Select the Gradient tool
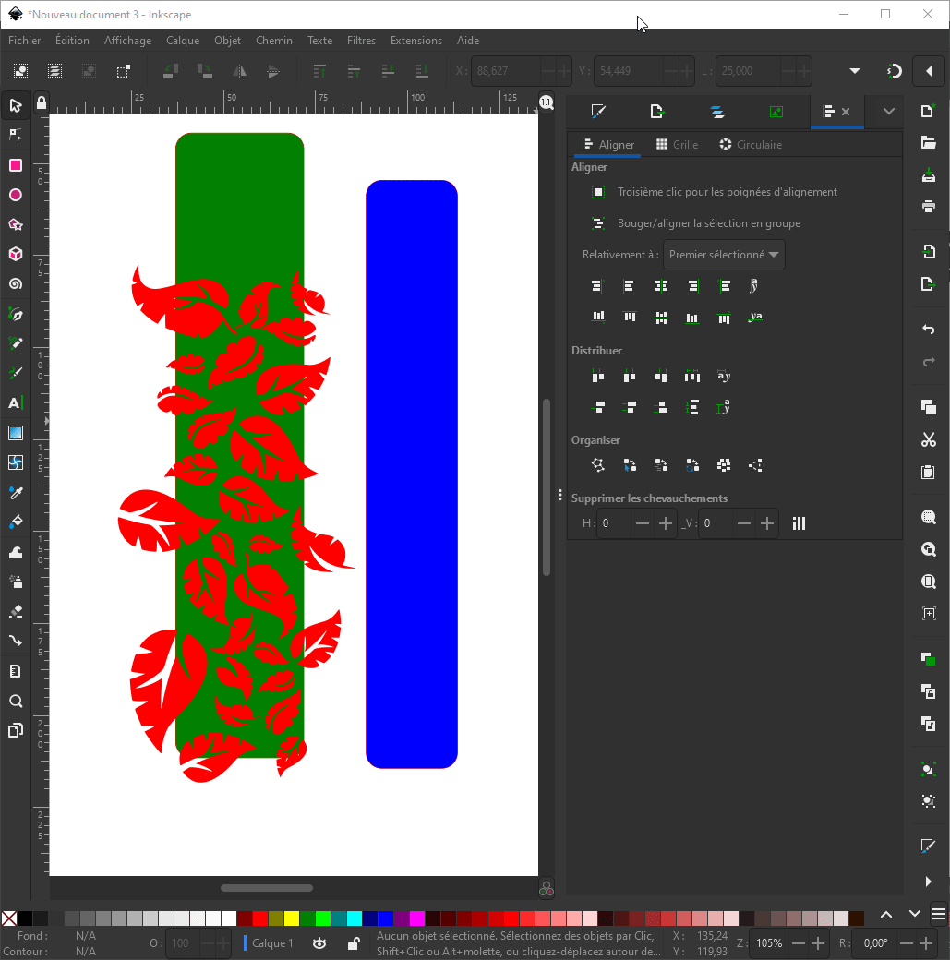 15,433
